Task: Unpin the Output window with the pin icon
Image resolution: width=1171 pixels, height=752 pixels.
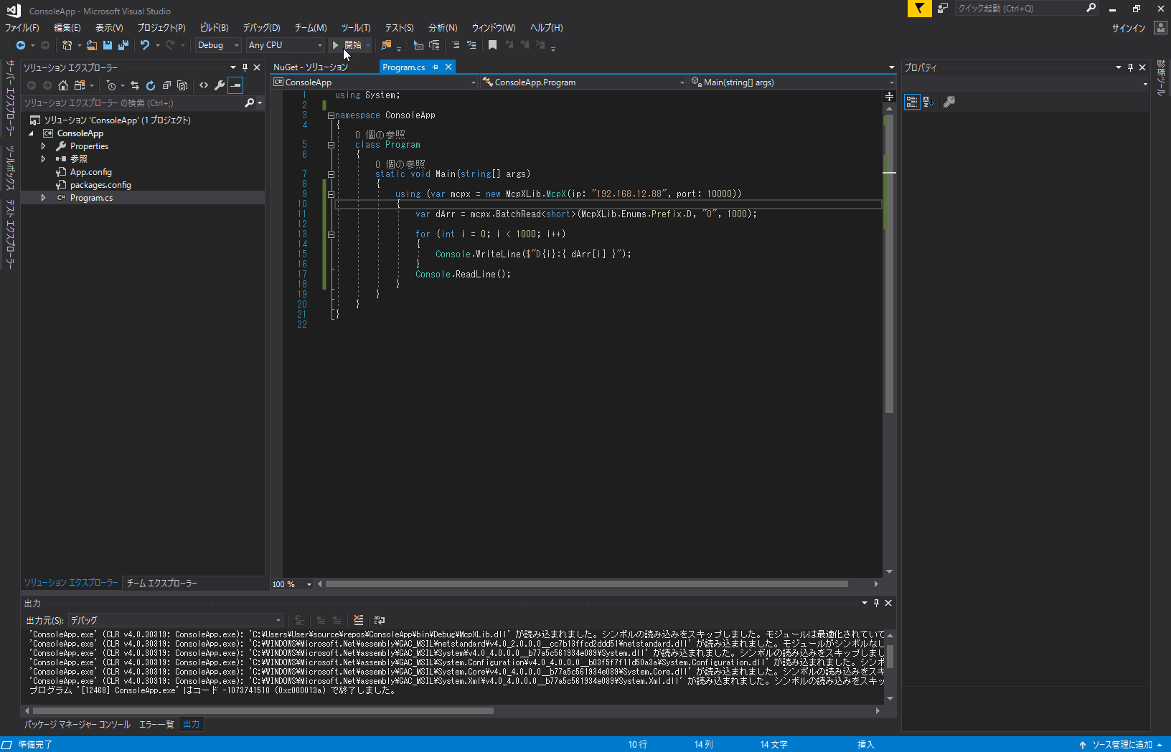Action: (875, 603)
